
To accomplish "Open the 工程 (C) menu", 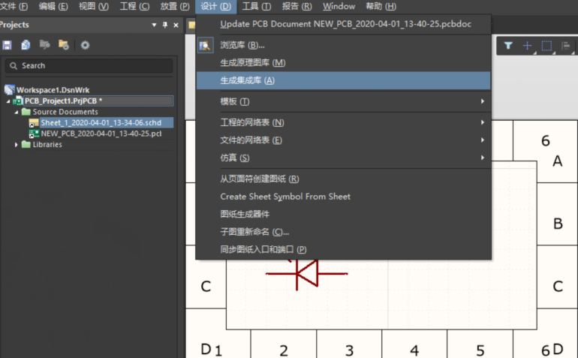I will point(134,6).
